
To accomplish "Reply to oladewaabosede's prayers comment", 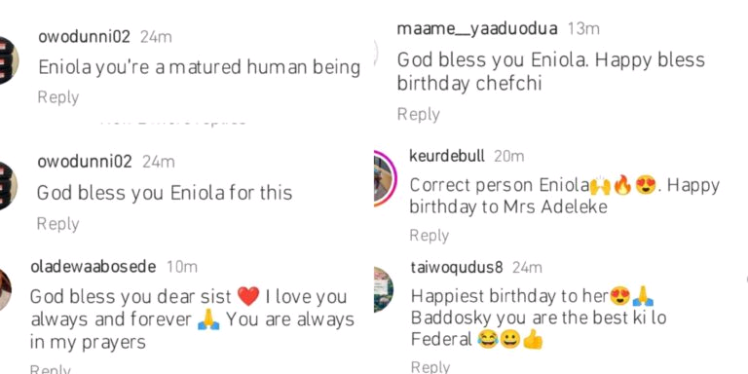I will click(51, 369).
